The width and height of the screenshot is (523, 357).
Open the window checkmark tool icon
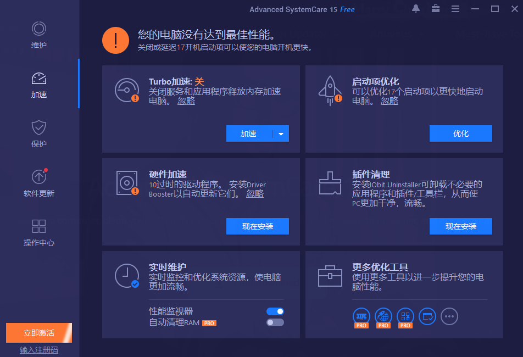(x=427, y=316)
